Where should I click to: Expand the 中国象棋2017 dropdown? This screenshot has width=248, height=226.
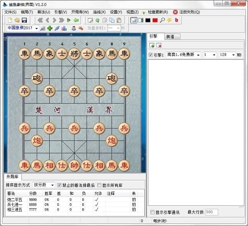click(36, 28)
